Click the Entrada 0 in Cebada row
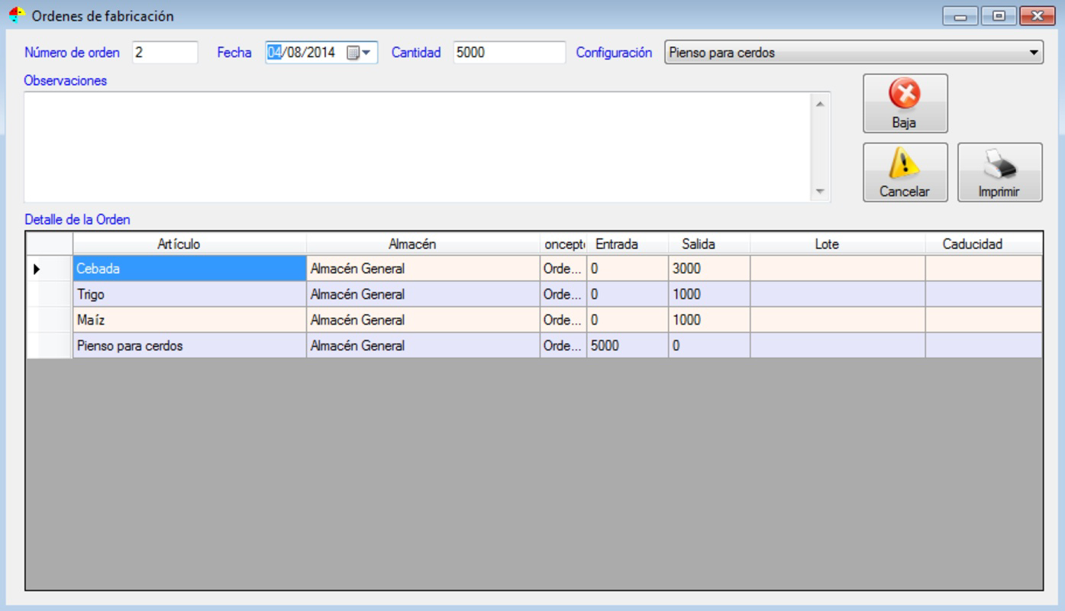Screen dimensions: 1065x611 click(x=627, y=269)
